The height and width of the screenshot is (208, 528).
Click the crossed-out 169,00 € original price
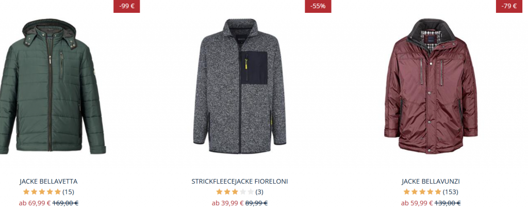(65, 203)
